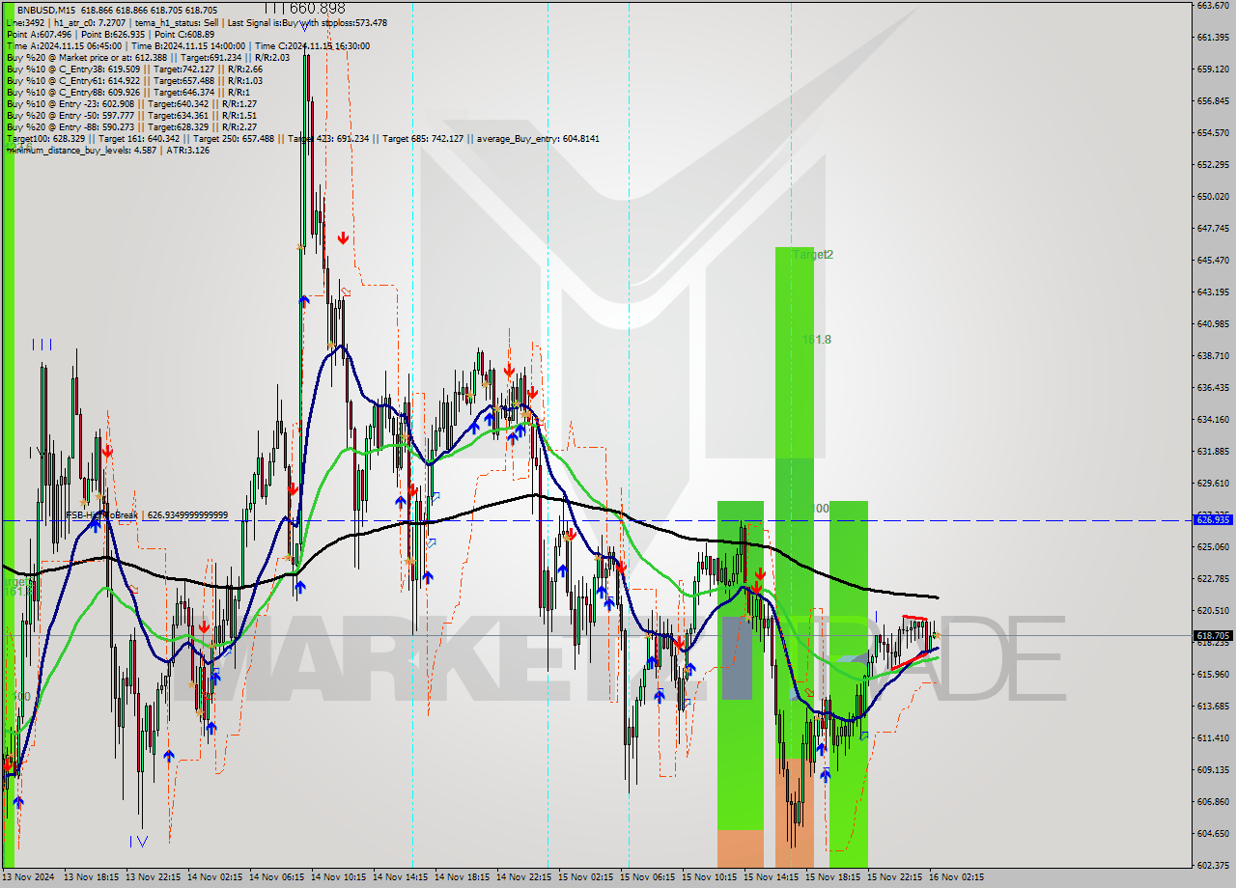Click the '15 Nov 14:15' time label
Image resolution: width=1236 pixels, height=888 pixels.
[x=772, y=877]
